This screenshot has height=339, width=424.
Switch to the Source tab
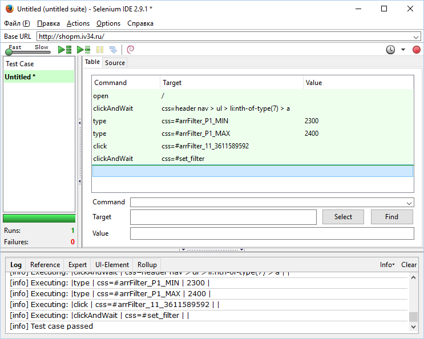(115, 63)
